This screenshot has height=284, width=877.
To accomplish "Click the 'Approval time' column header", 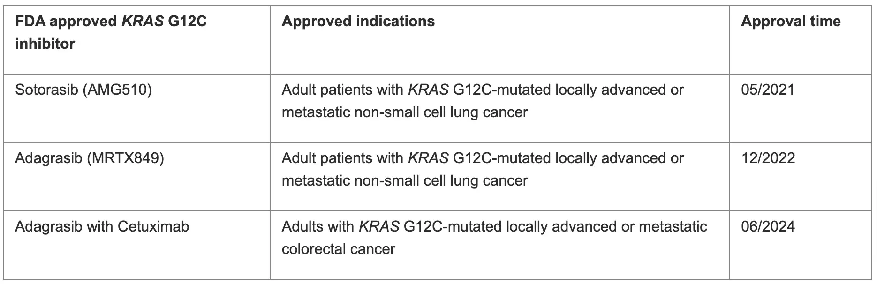I will click(791, 22).
